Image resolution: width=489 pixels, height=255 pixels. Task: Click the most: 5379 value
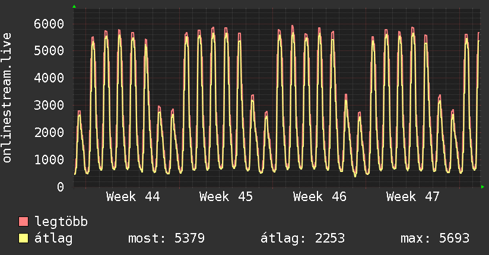167,238
